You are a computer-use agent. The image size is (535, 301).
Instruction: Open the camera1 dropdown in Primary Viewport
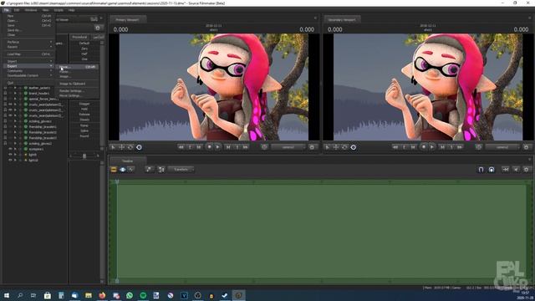click(288, 147)
